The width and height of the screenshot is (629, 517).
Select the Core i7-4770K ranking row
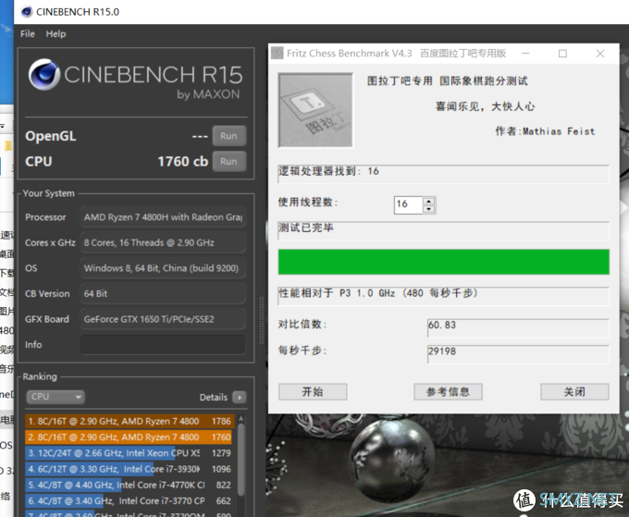[x=129, y=485]
